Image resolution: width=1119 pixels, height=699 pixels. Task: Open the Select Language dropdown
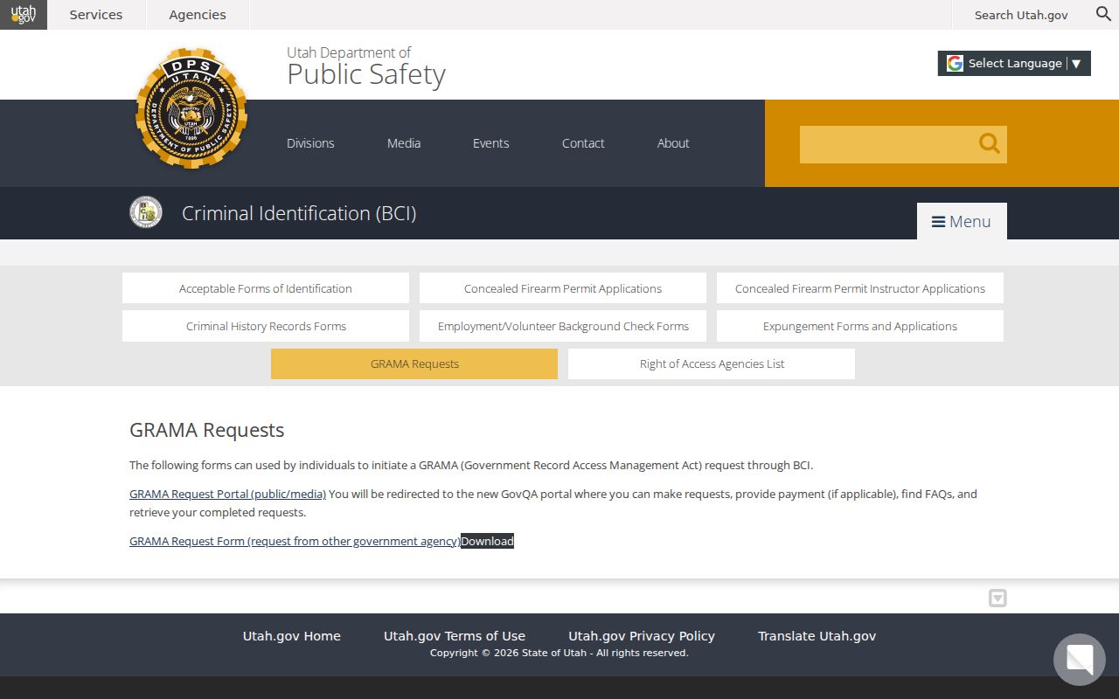[x=1014, y=64]
